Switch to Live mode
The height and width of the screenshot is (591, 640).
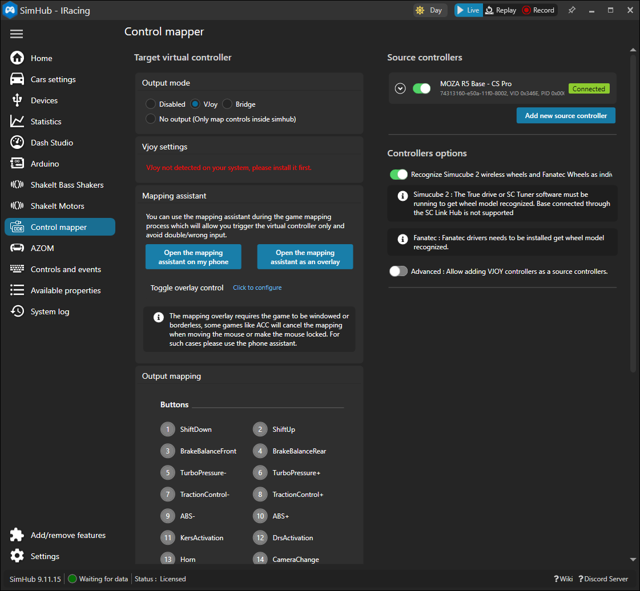(468, 10)
